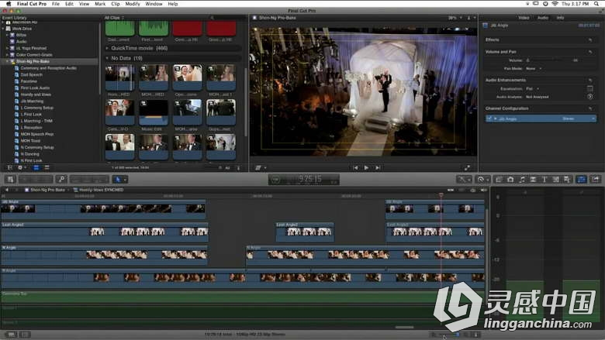Viewport: 605px width, 340px height.
Task: Play the viewer clip
Action: tap(366, 168)
